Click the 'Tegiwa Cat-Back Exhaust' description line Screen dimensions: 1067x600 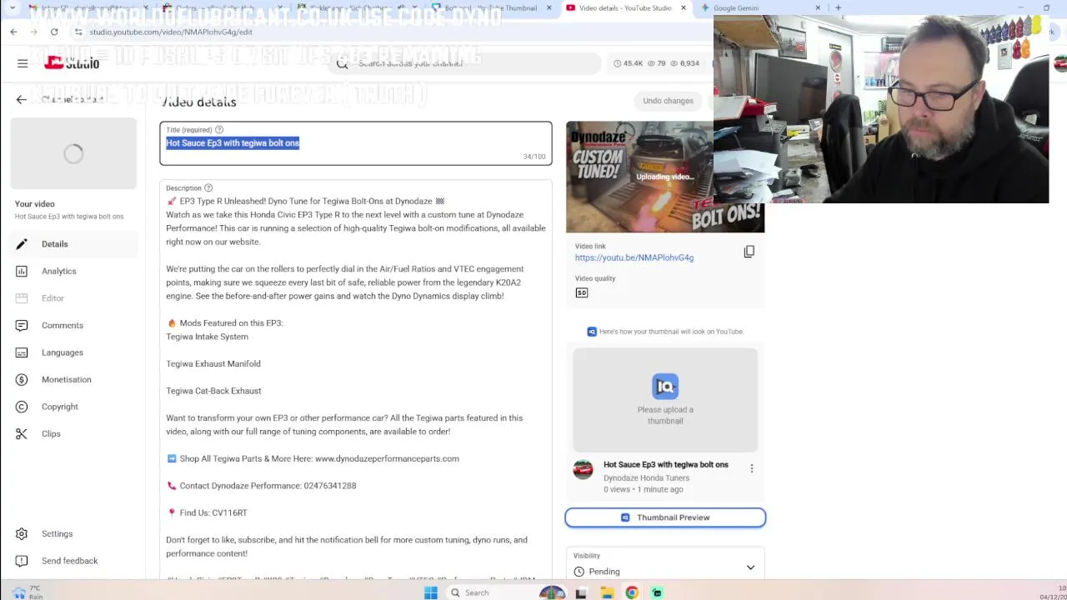pos(213,391)
